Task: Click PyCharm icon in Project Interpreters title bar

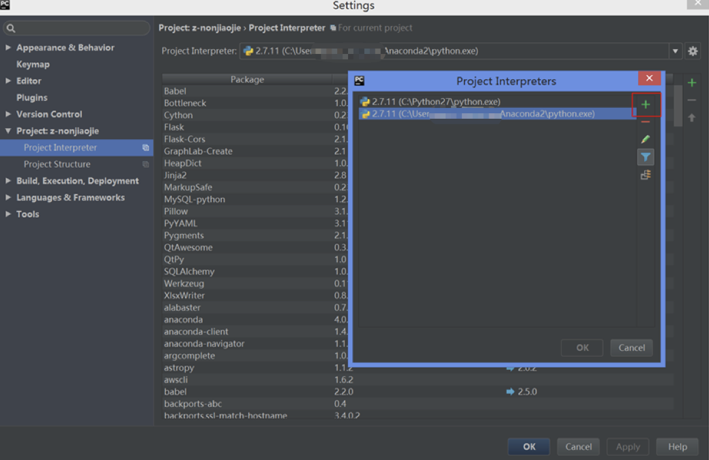Action: (360, 81)
